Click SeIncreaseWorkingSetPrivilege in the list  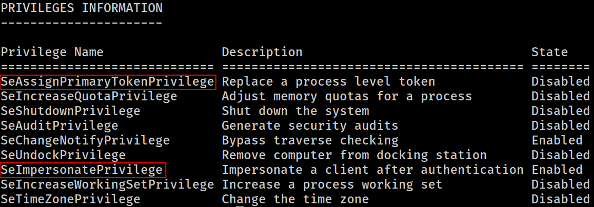107,185
